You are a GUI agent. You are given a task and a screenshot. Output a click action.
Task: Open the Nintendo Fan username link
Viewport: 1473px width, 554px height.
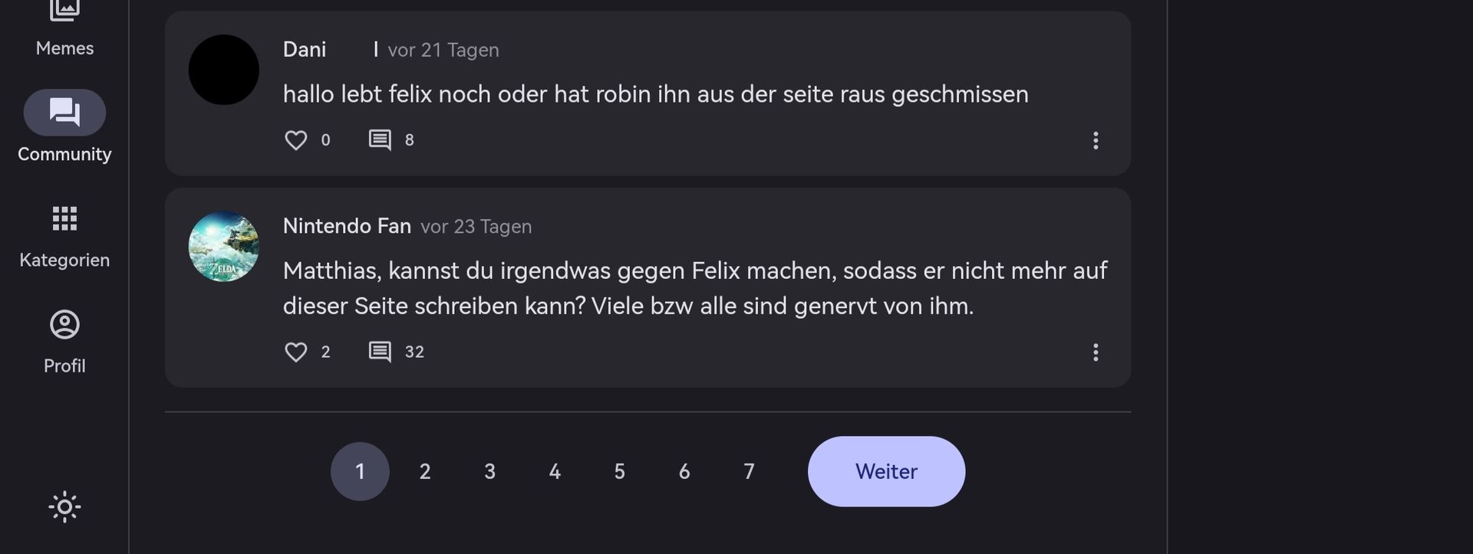click(x=347, y=226)
